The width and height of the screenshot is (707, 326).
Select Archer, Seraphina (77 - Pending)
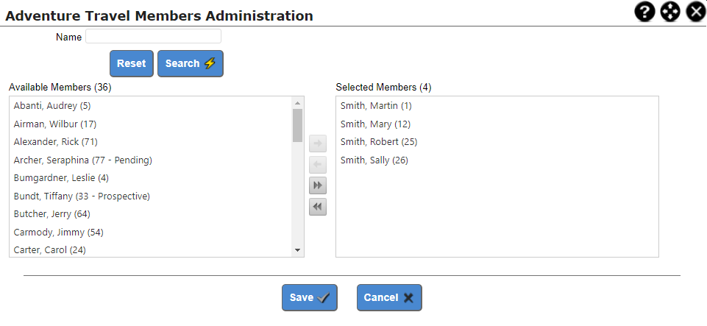pyautogui.click(x=151, y=160)
